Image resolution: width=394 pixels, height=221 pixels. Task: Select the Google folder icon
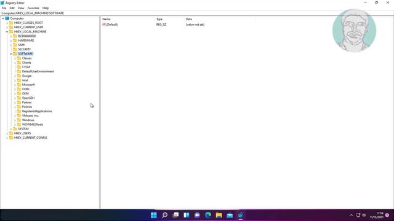[x=19, y=76]
